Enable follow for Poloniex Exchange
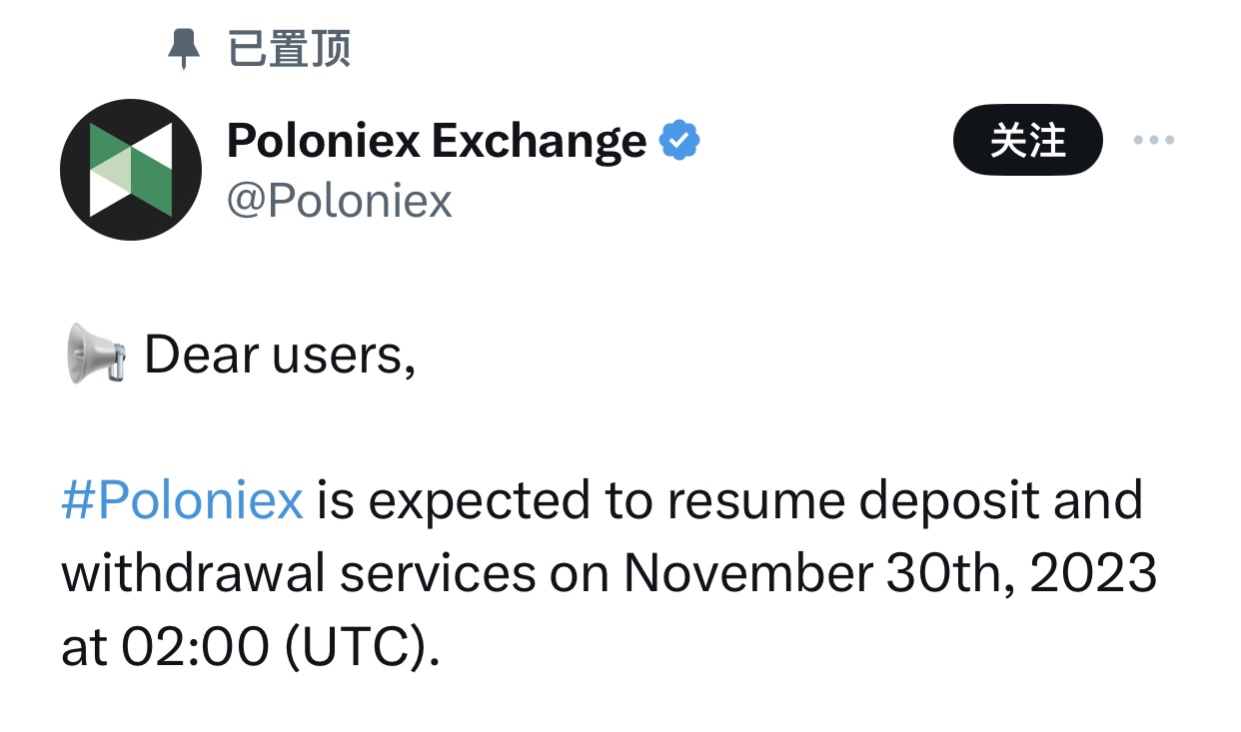This screenshot has width=1241, height=732. tap(1027, 141)
